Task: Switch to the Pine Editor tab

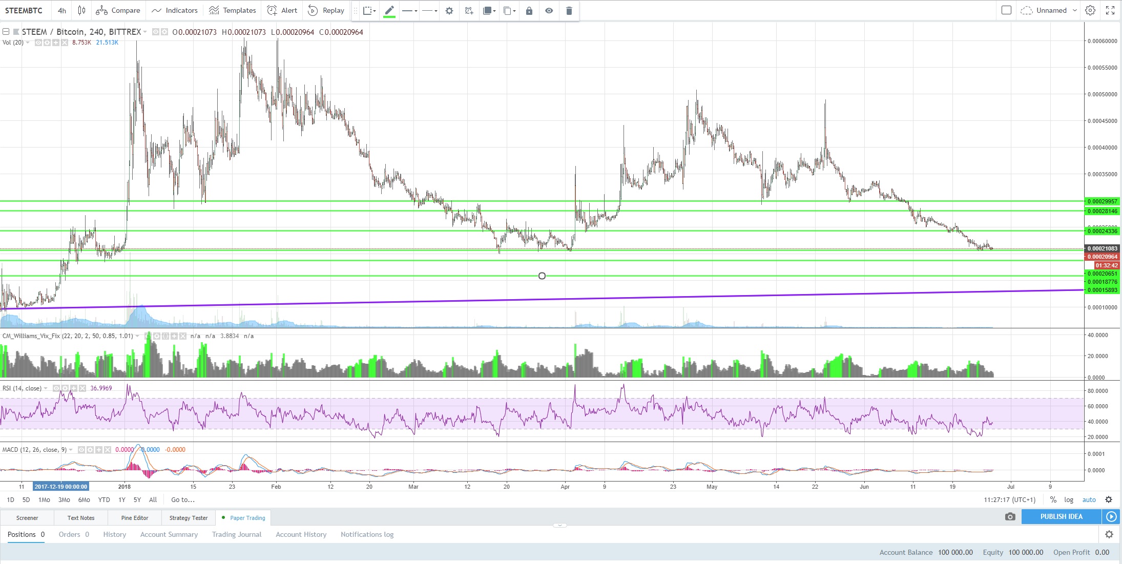Action: pyautogui.click(x=134, y=518)
